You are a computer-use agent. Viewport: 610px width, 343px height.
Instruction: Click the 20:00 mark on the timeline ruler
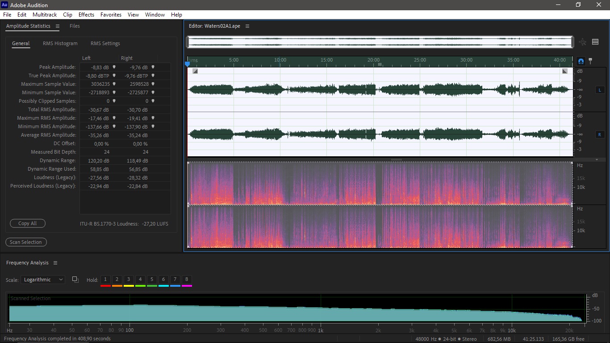pos(374,60)
